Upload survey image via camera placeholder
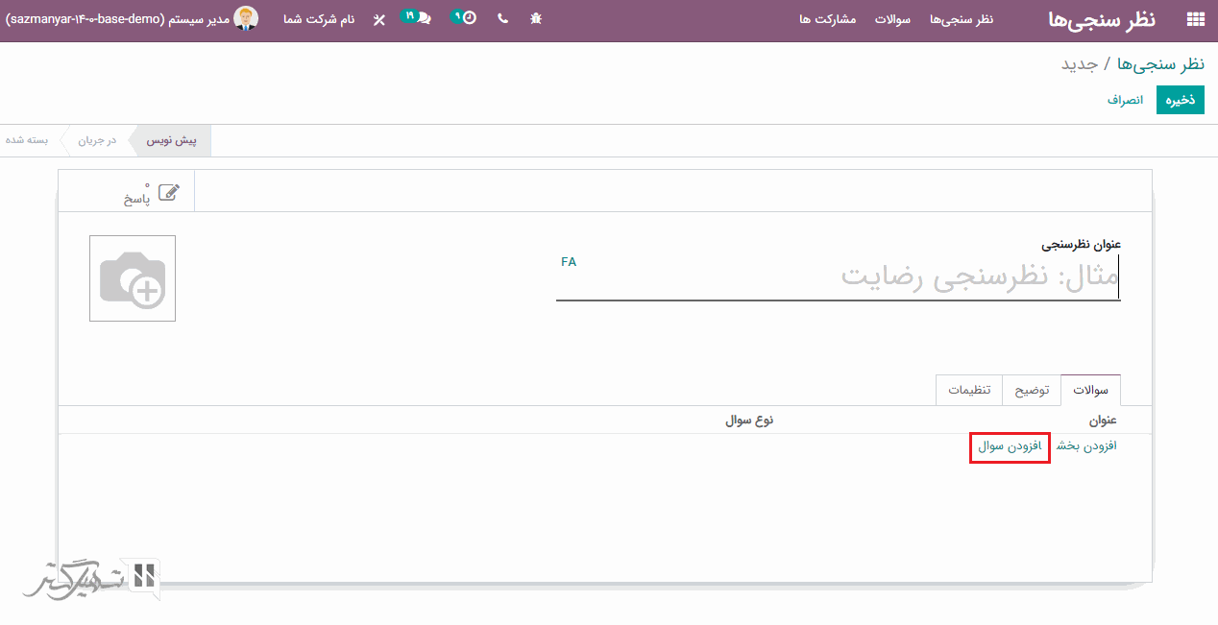Image resolution: width=1218 pixels, height=625 pixels. pos(133,278)
